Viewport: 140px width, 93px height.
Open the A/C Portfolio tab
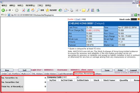coord(14,74)
